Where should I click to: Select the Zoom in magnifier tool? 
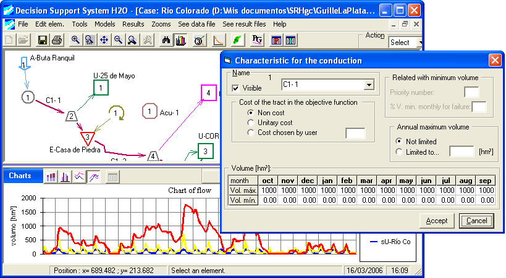click(x=75, y=40)
